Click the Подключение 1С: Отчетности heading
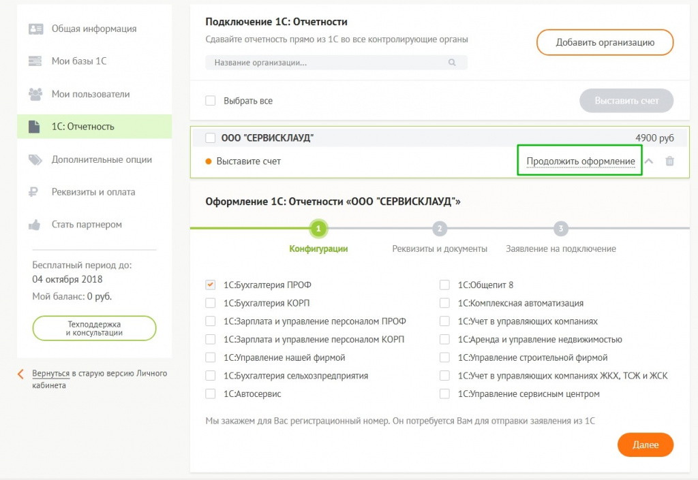698x480 pixels. tap(277, 22)
